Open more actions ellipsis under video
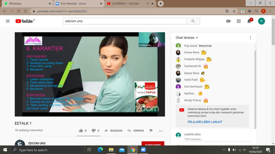This screenshot has width=275, height=154. coord(161,131)
